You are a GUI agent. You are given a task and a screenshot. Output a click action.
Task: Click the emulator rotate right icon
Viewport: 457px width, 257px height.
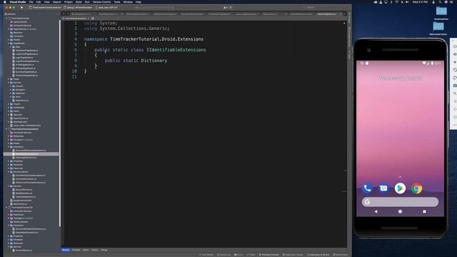pyautogui.click(x=455, y=78)
